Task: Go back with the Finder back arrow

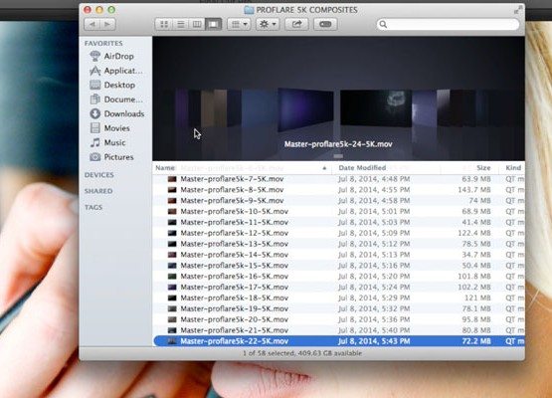Action: [x=92, y=24]
